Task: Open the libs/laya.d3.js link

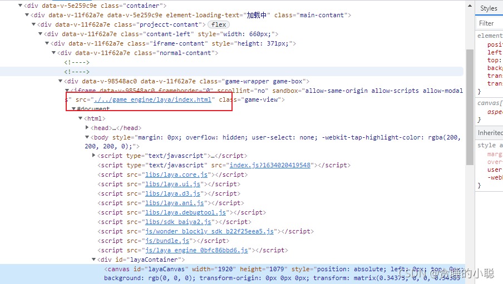Action: tap(172, 193)
